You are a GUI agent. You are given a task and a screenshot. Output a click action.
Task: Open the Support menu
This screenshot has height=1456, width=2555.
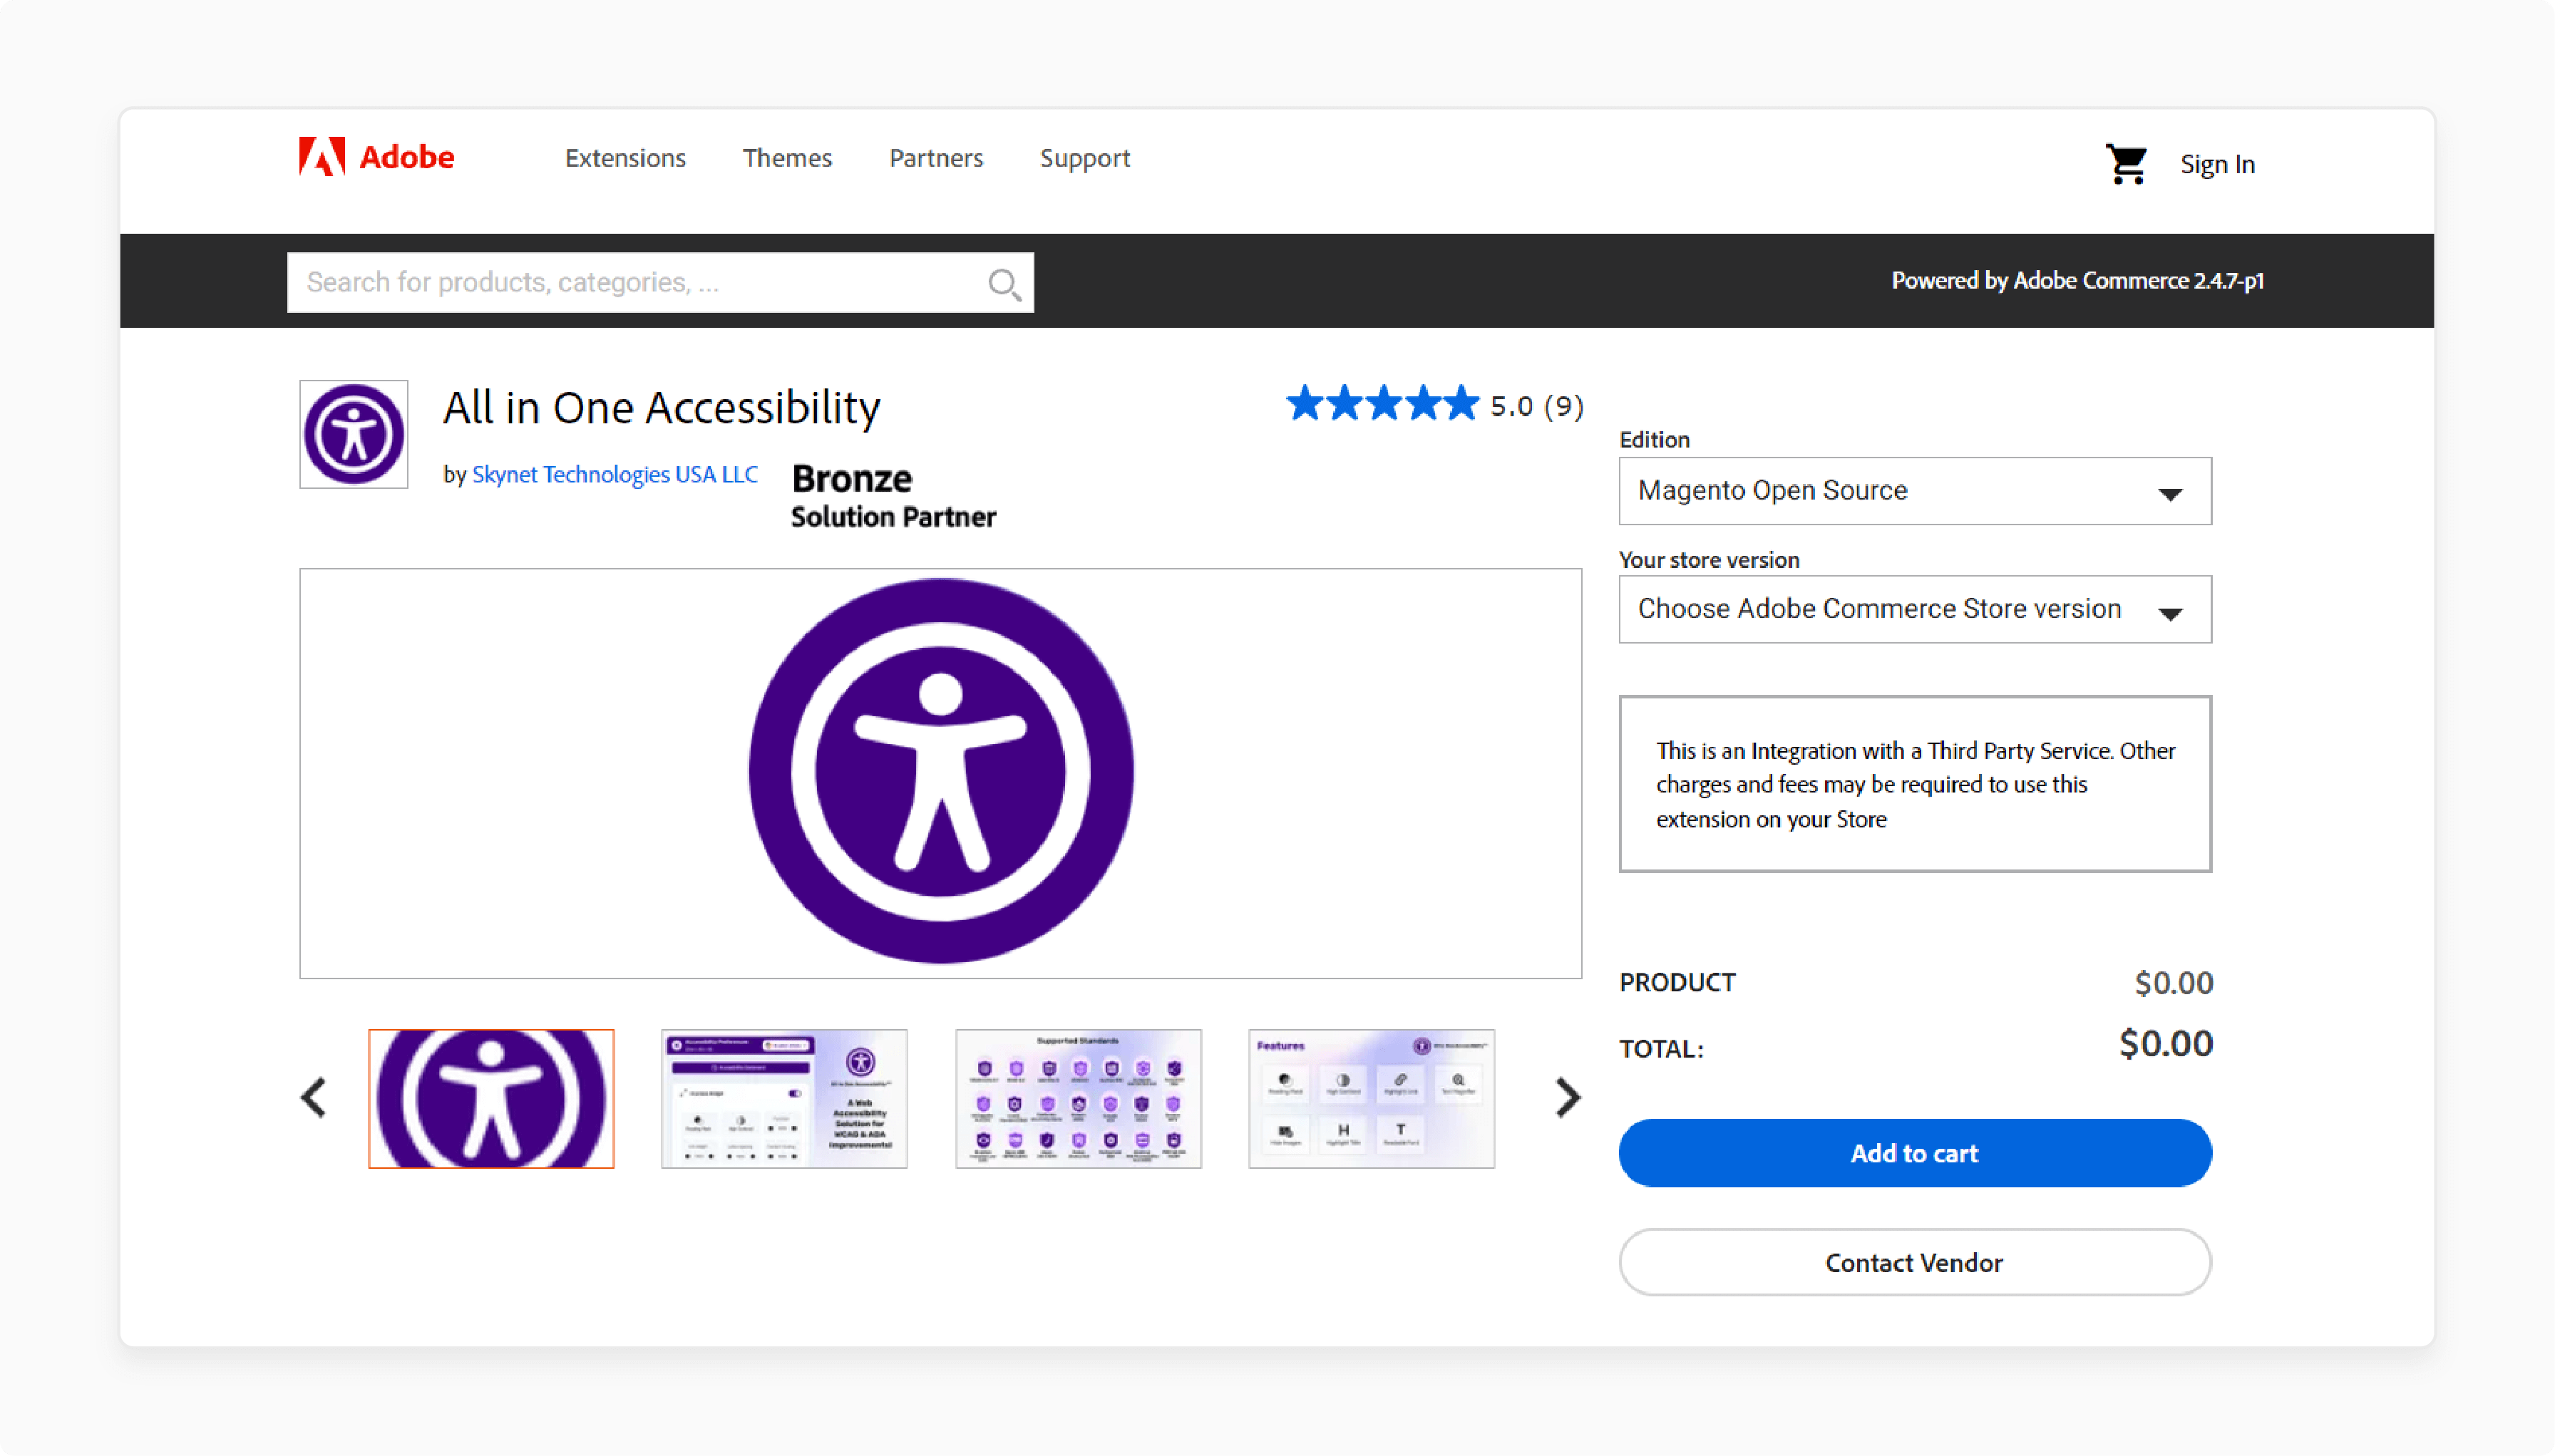[x=1085, y=158]
